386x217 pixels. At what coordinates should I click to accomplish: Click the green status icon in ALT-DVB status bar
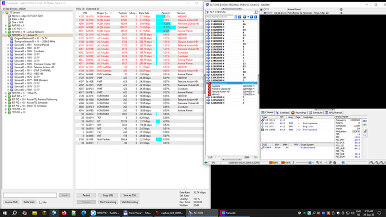[x=206, y=163]
